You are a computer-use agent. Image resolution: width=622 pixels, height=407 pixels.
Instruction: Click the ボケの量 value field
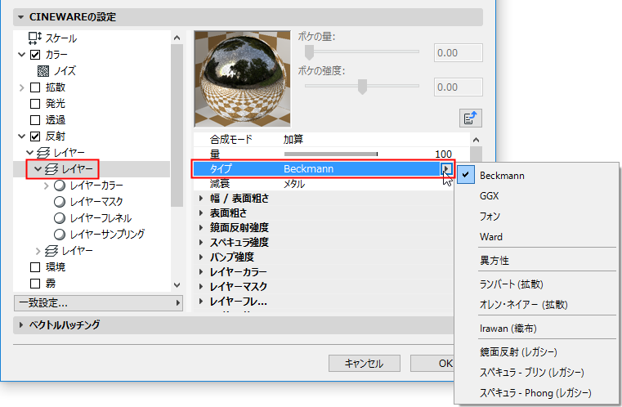459,53
